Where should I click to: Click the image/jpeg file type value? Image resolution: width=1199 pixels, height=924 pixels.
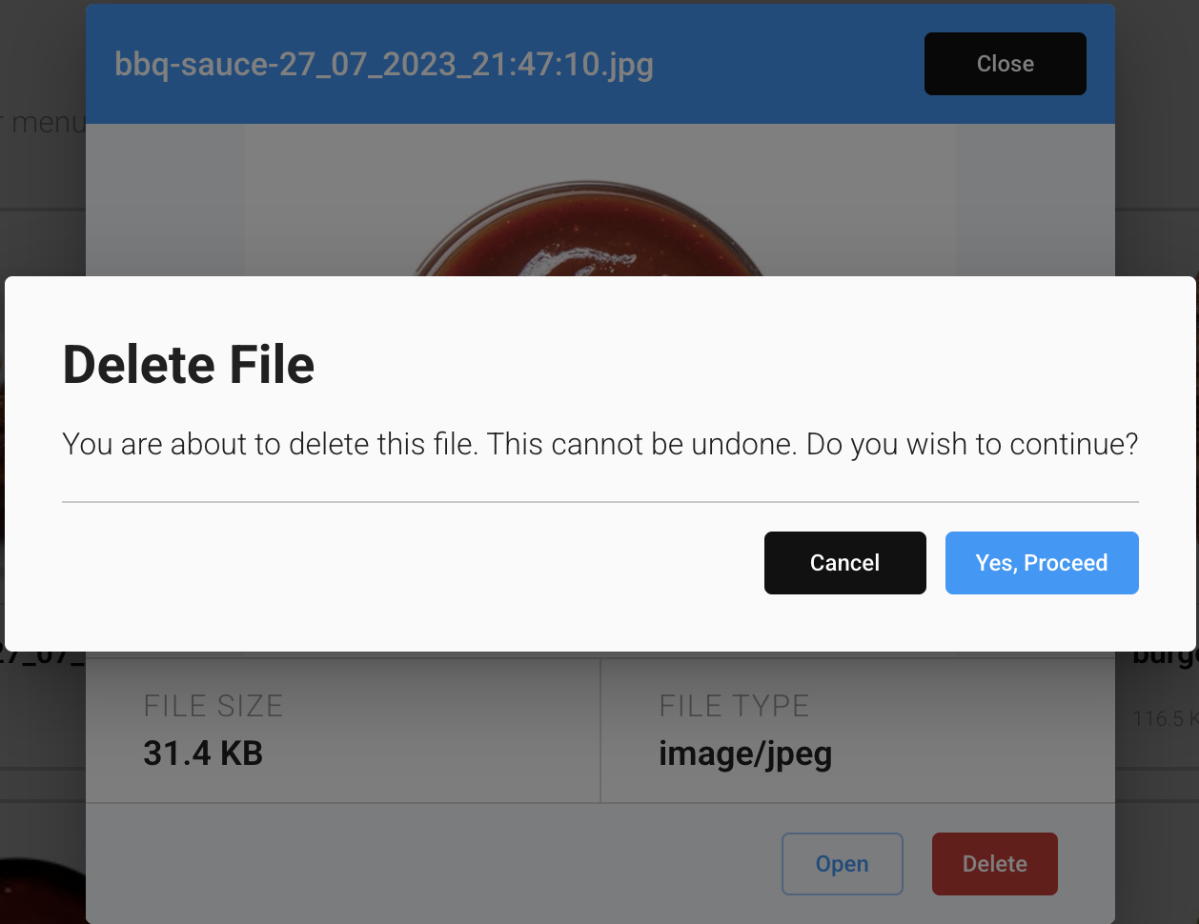click(745, 754)
